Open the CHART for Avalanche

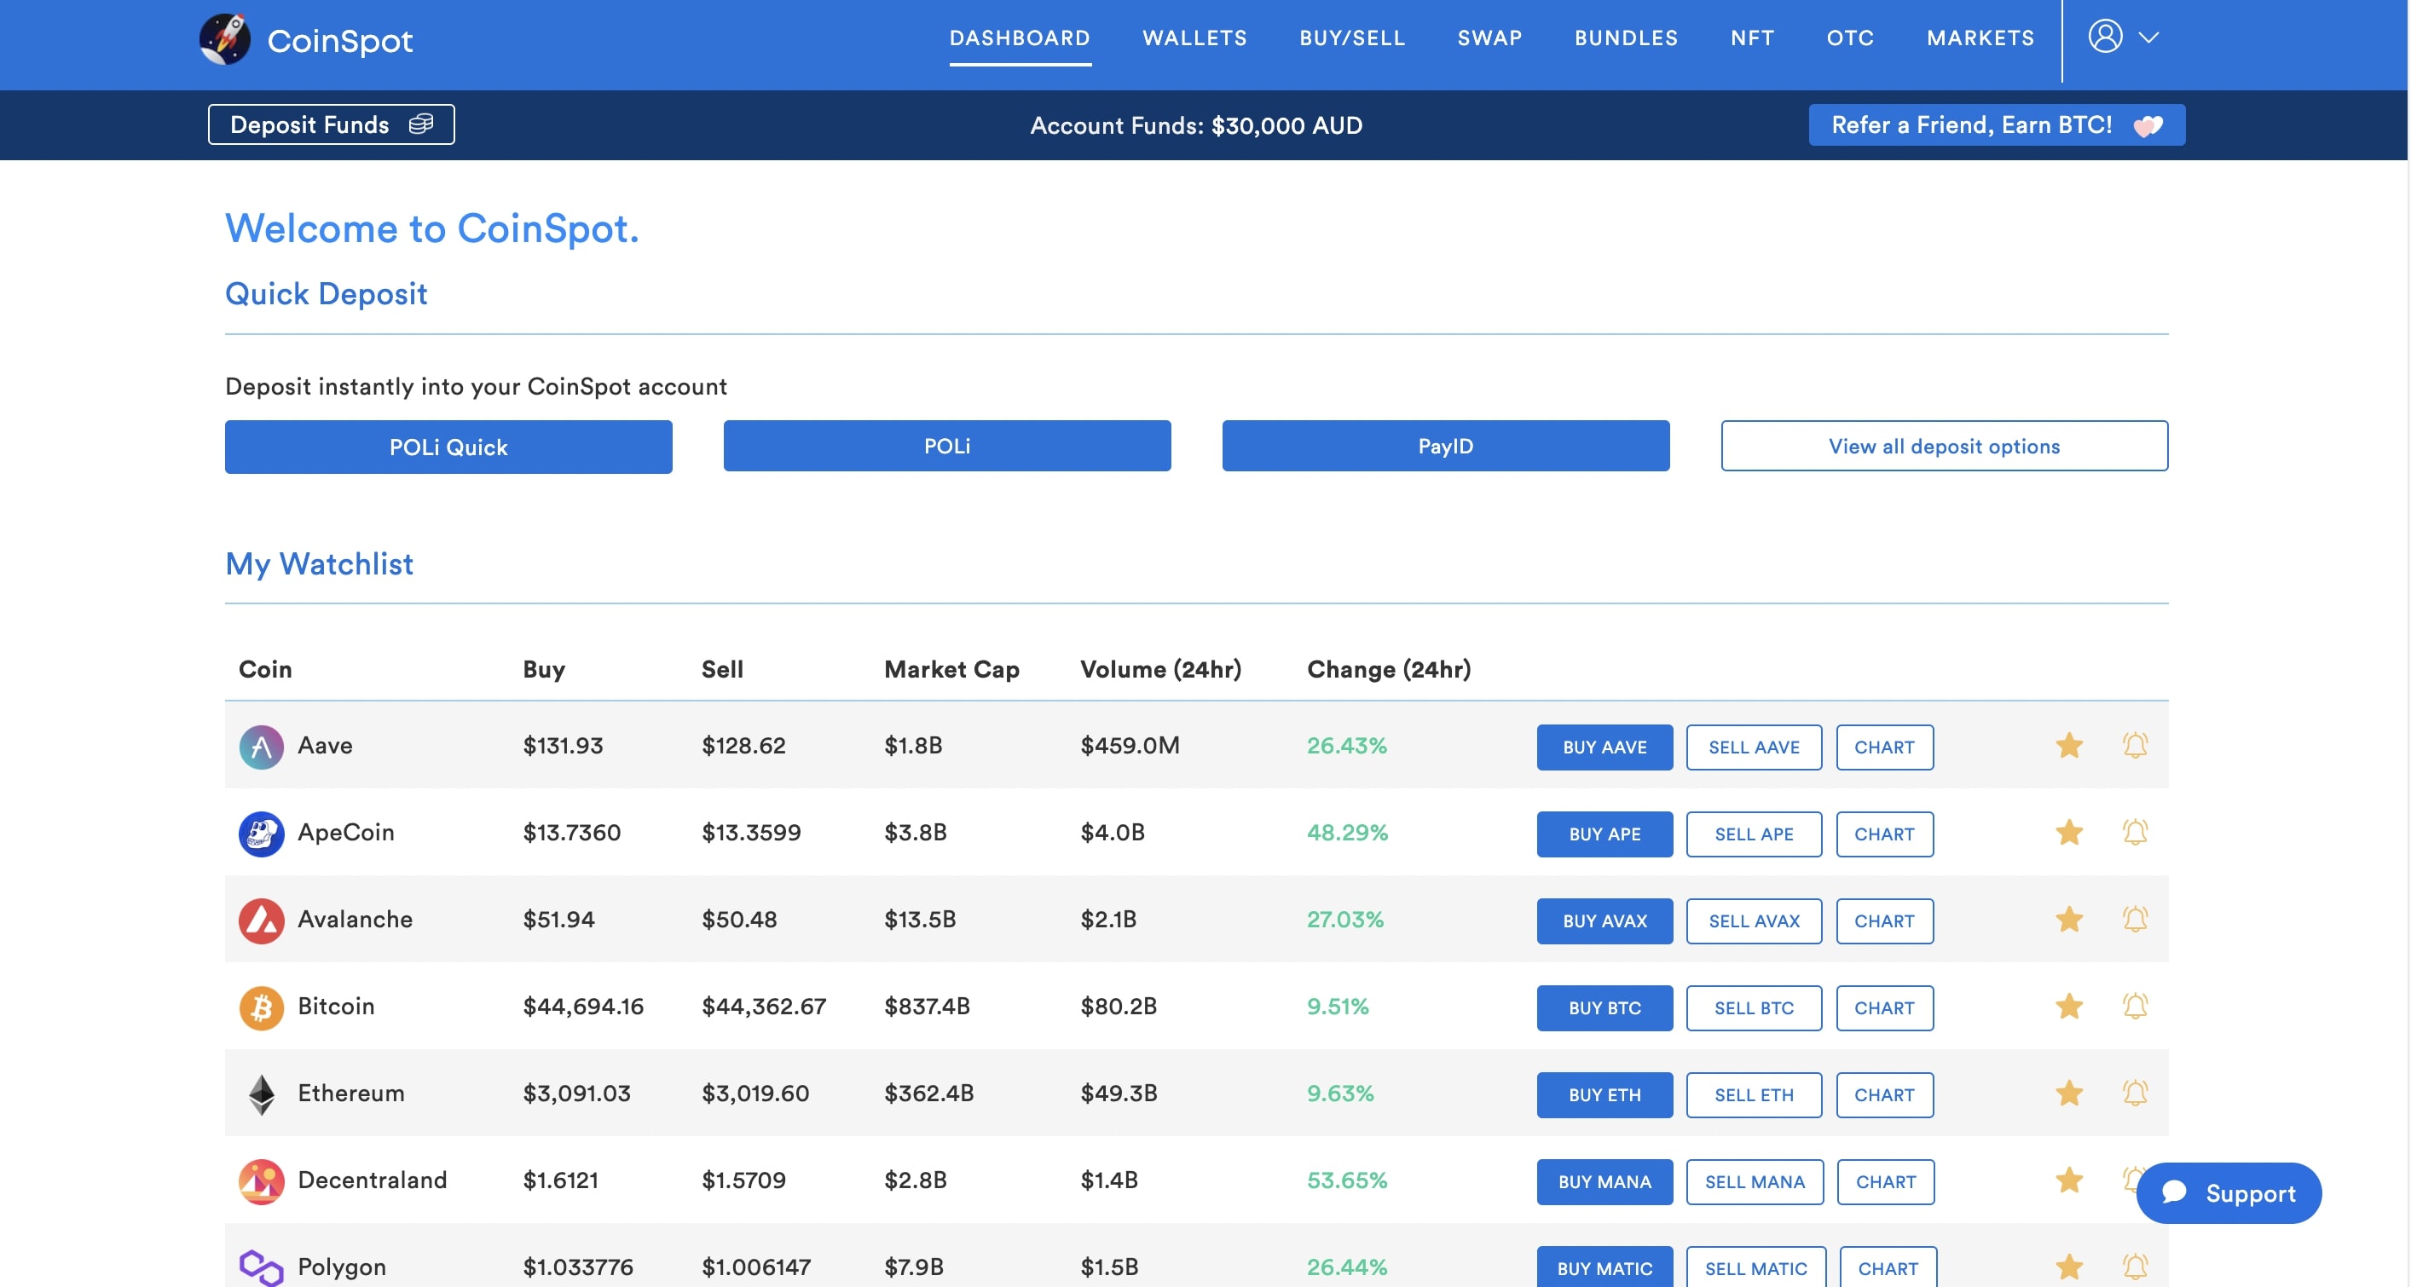[x=1884, y=921]
